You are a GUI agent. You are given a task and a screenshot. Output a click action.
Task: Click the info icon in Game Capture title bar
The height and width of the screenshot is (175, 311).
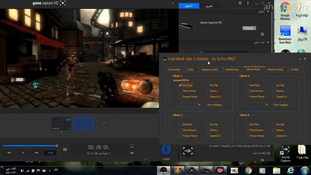pos(248,3)
